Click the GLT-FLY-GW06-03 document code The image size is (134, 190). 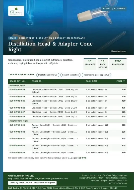click(118, 183)
